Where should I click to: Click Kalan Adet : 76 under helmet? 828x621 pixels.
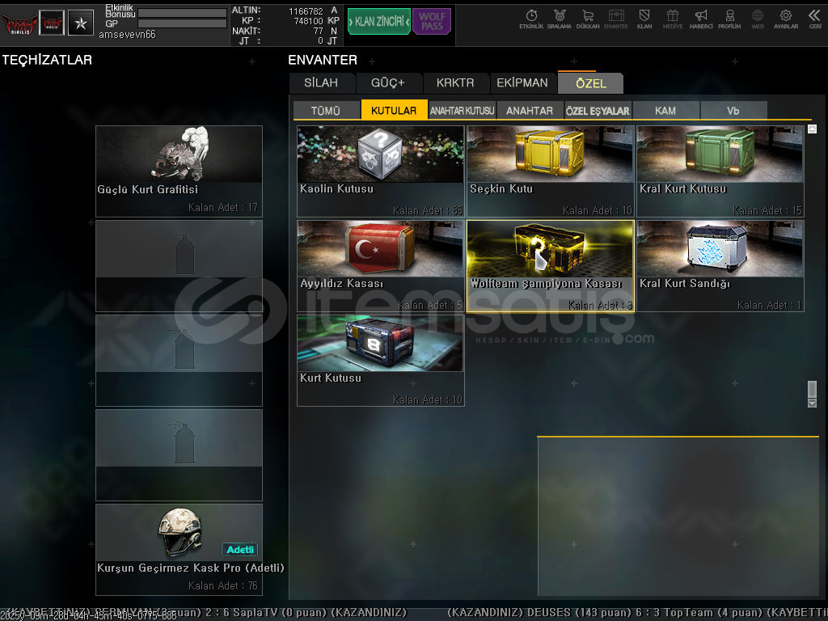(x=223, y=585)
